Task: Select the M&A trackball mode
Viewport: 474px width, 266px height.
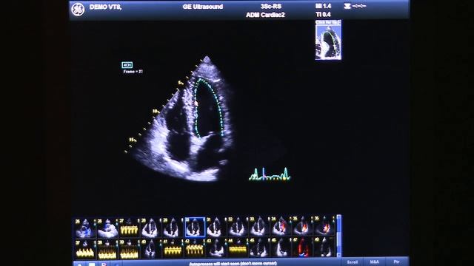Action: point(375,262)
